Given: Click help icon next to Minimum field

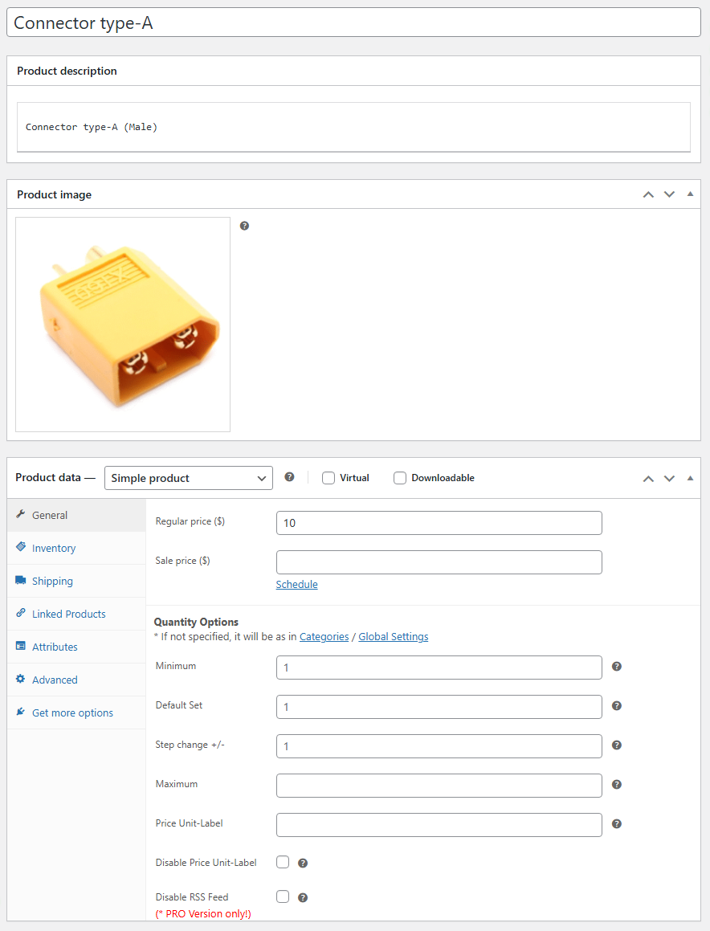Looking at the screenshot, I should [x=617, y=667].
